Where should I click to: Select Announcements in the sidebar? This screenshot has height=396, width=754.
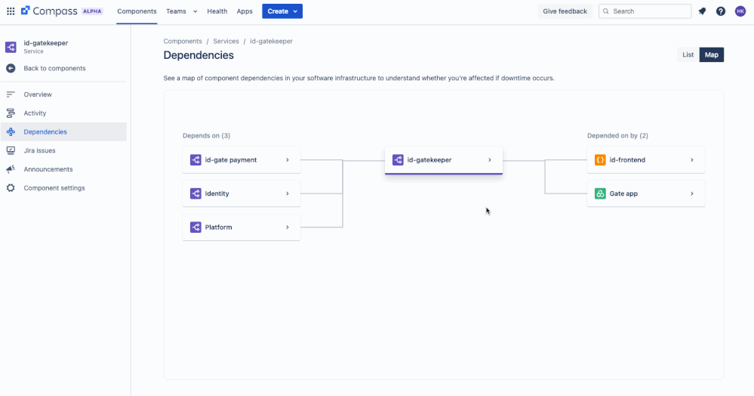(63, 169)
